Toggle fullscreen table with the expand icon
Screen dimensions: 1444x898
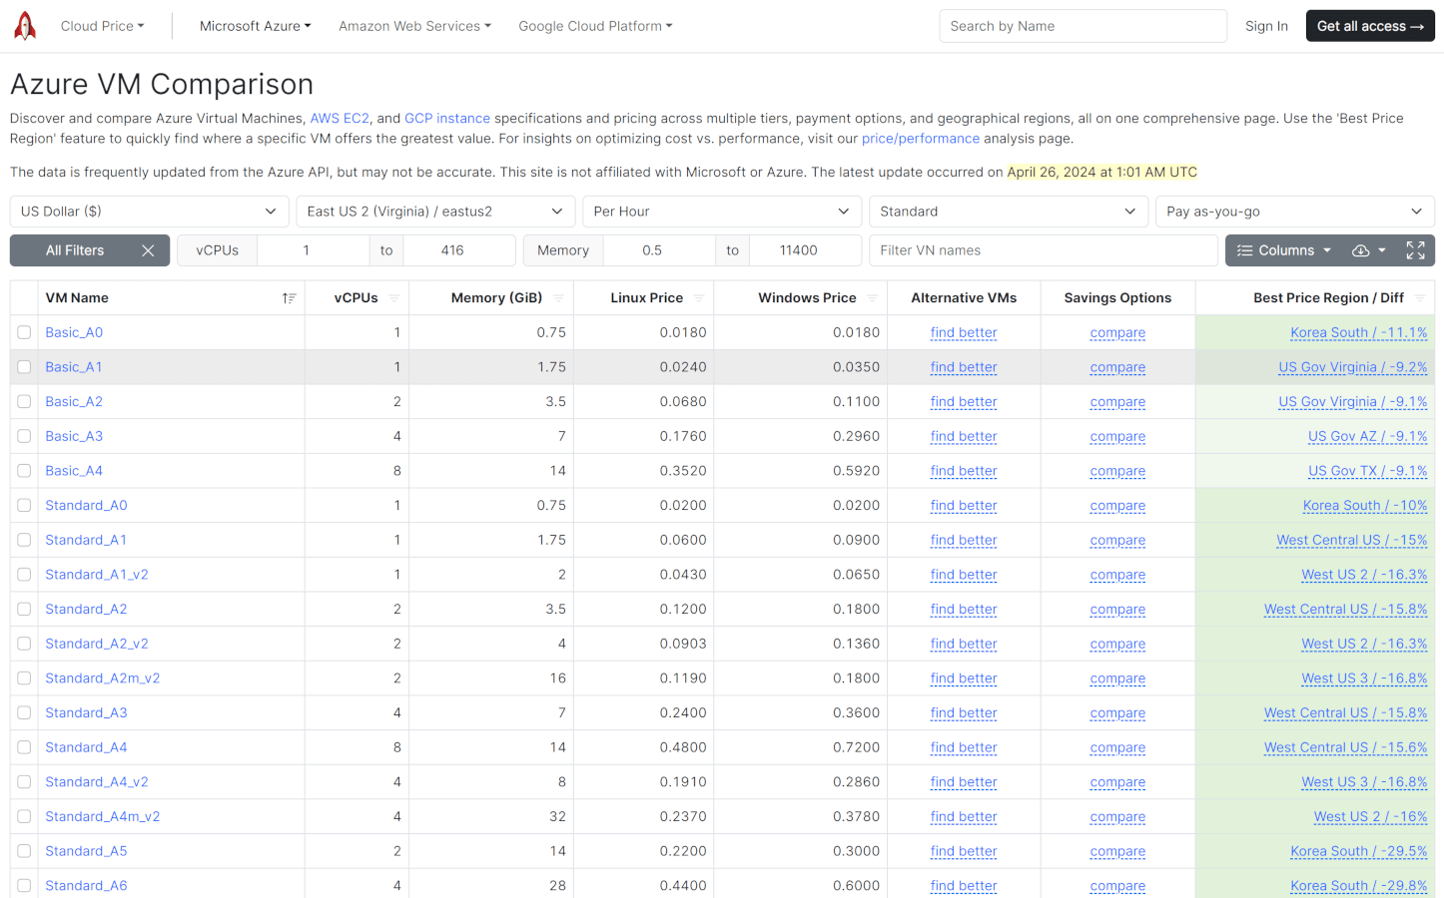pyautogui.click(x=1416, y=250)
